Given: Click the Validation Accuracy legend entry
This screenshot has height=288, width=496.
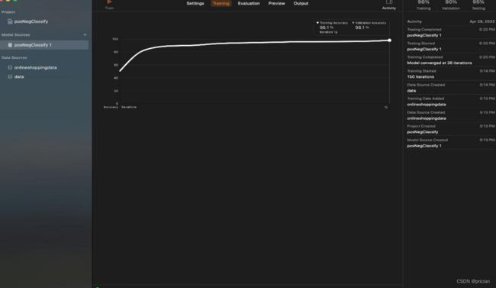Looking at the screenshot, I should pyautogui.click(x=369, y=23).
